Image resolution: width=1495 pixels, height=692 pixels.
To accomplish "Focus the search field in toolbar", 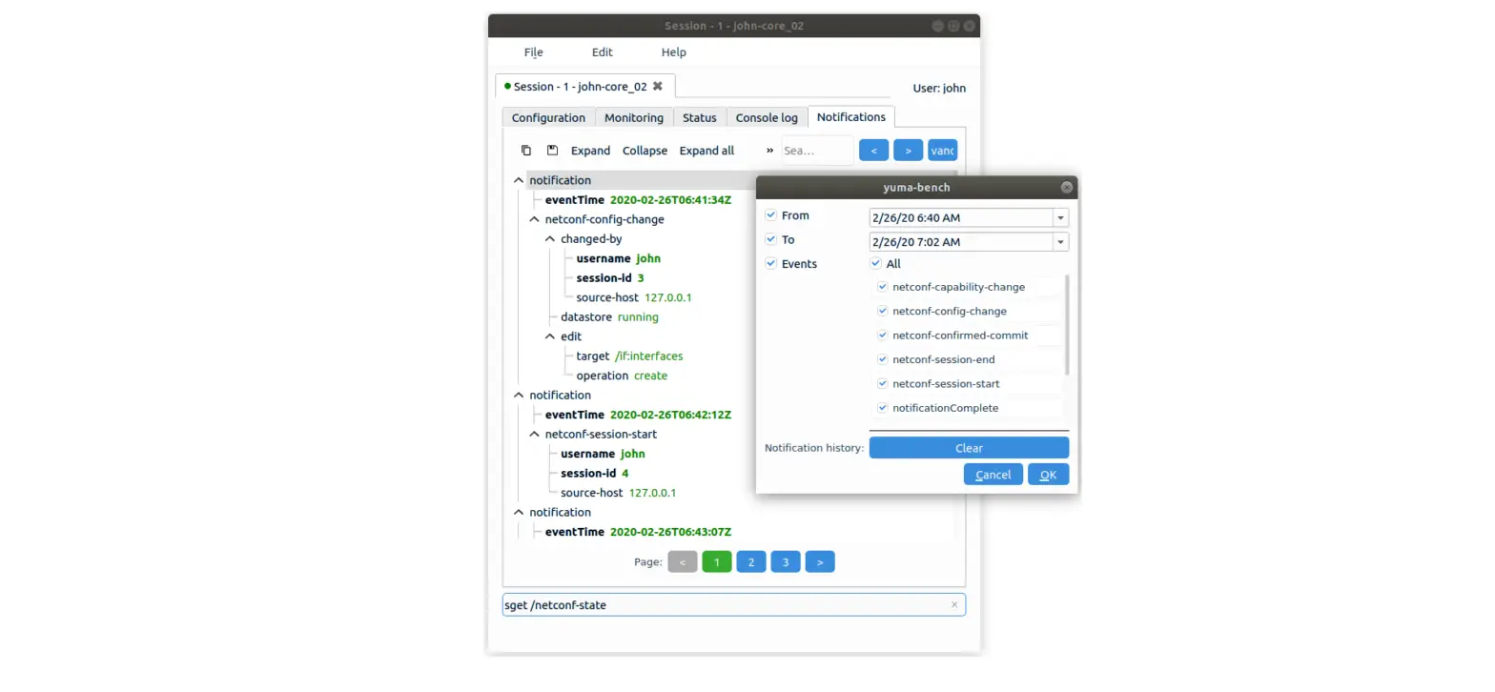I will tap(817, 151).
